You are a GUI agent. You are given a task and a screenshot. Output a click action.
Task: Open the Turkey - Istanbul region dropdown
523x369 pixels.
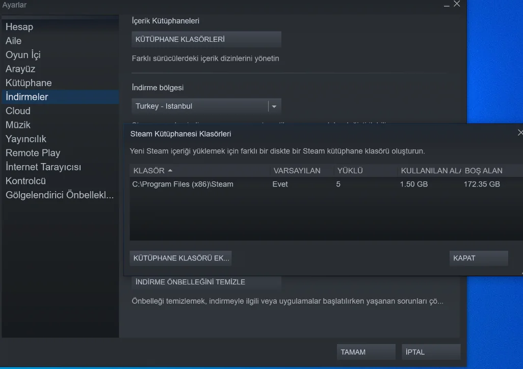point(206,106)
